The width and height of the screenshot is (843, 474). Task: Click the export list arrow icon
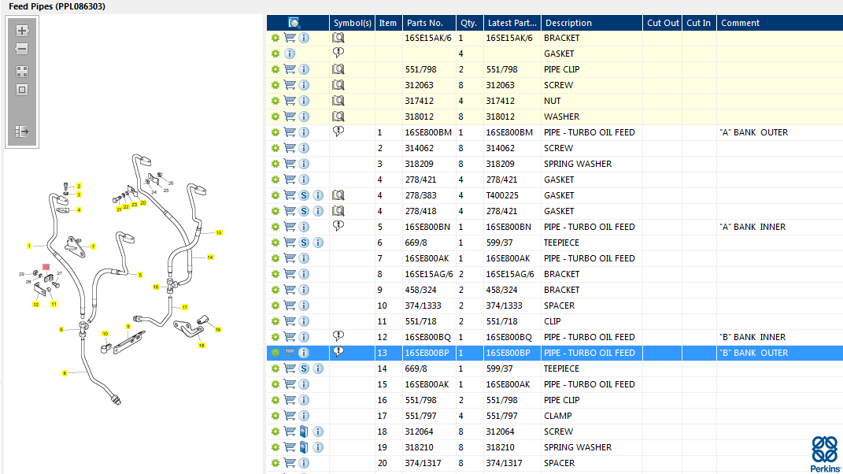[22, 131]
